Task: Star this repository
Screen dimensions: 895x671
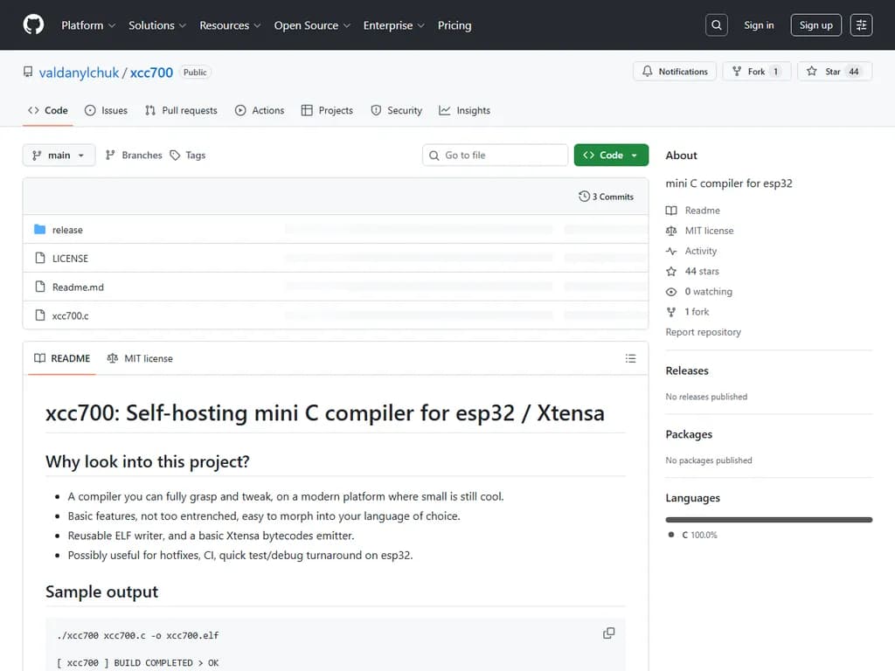Action: coord(834,72)
